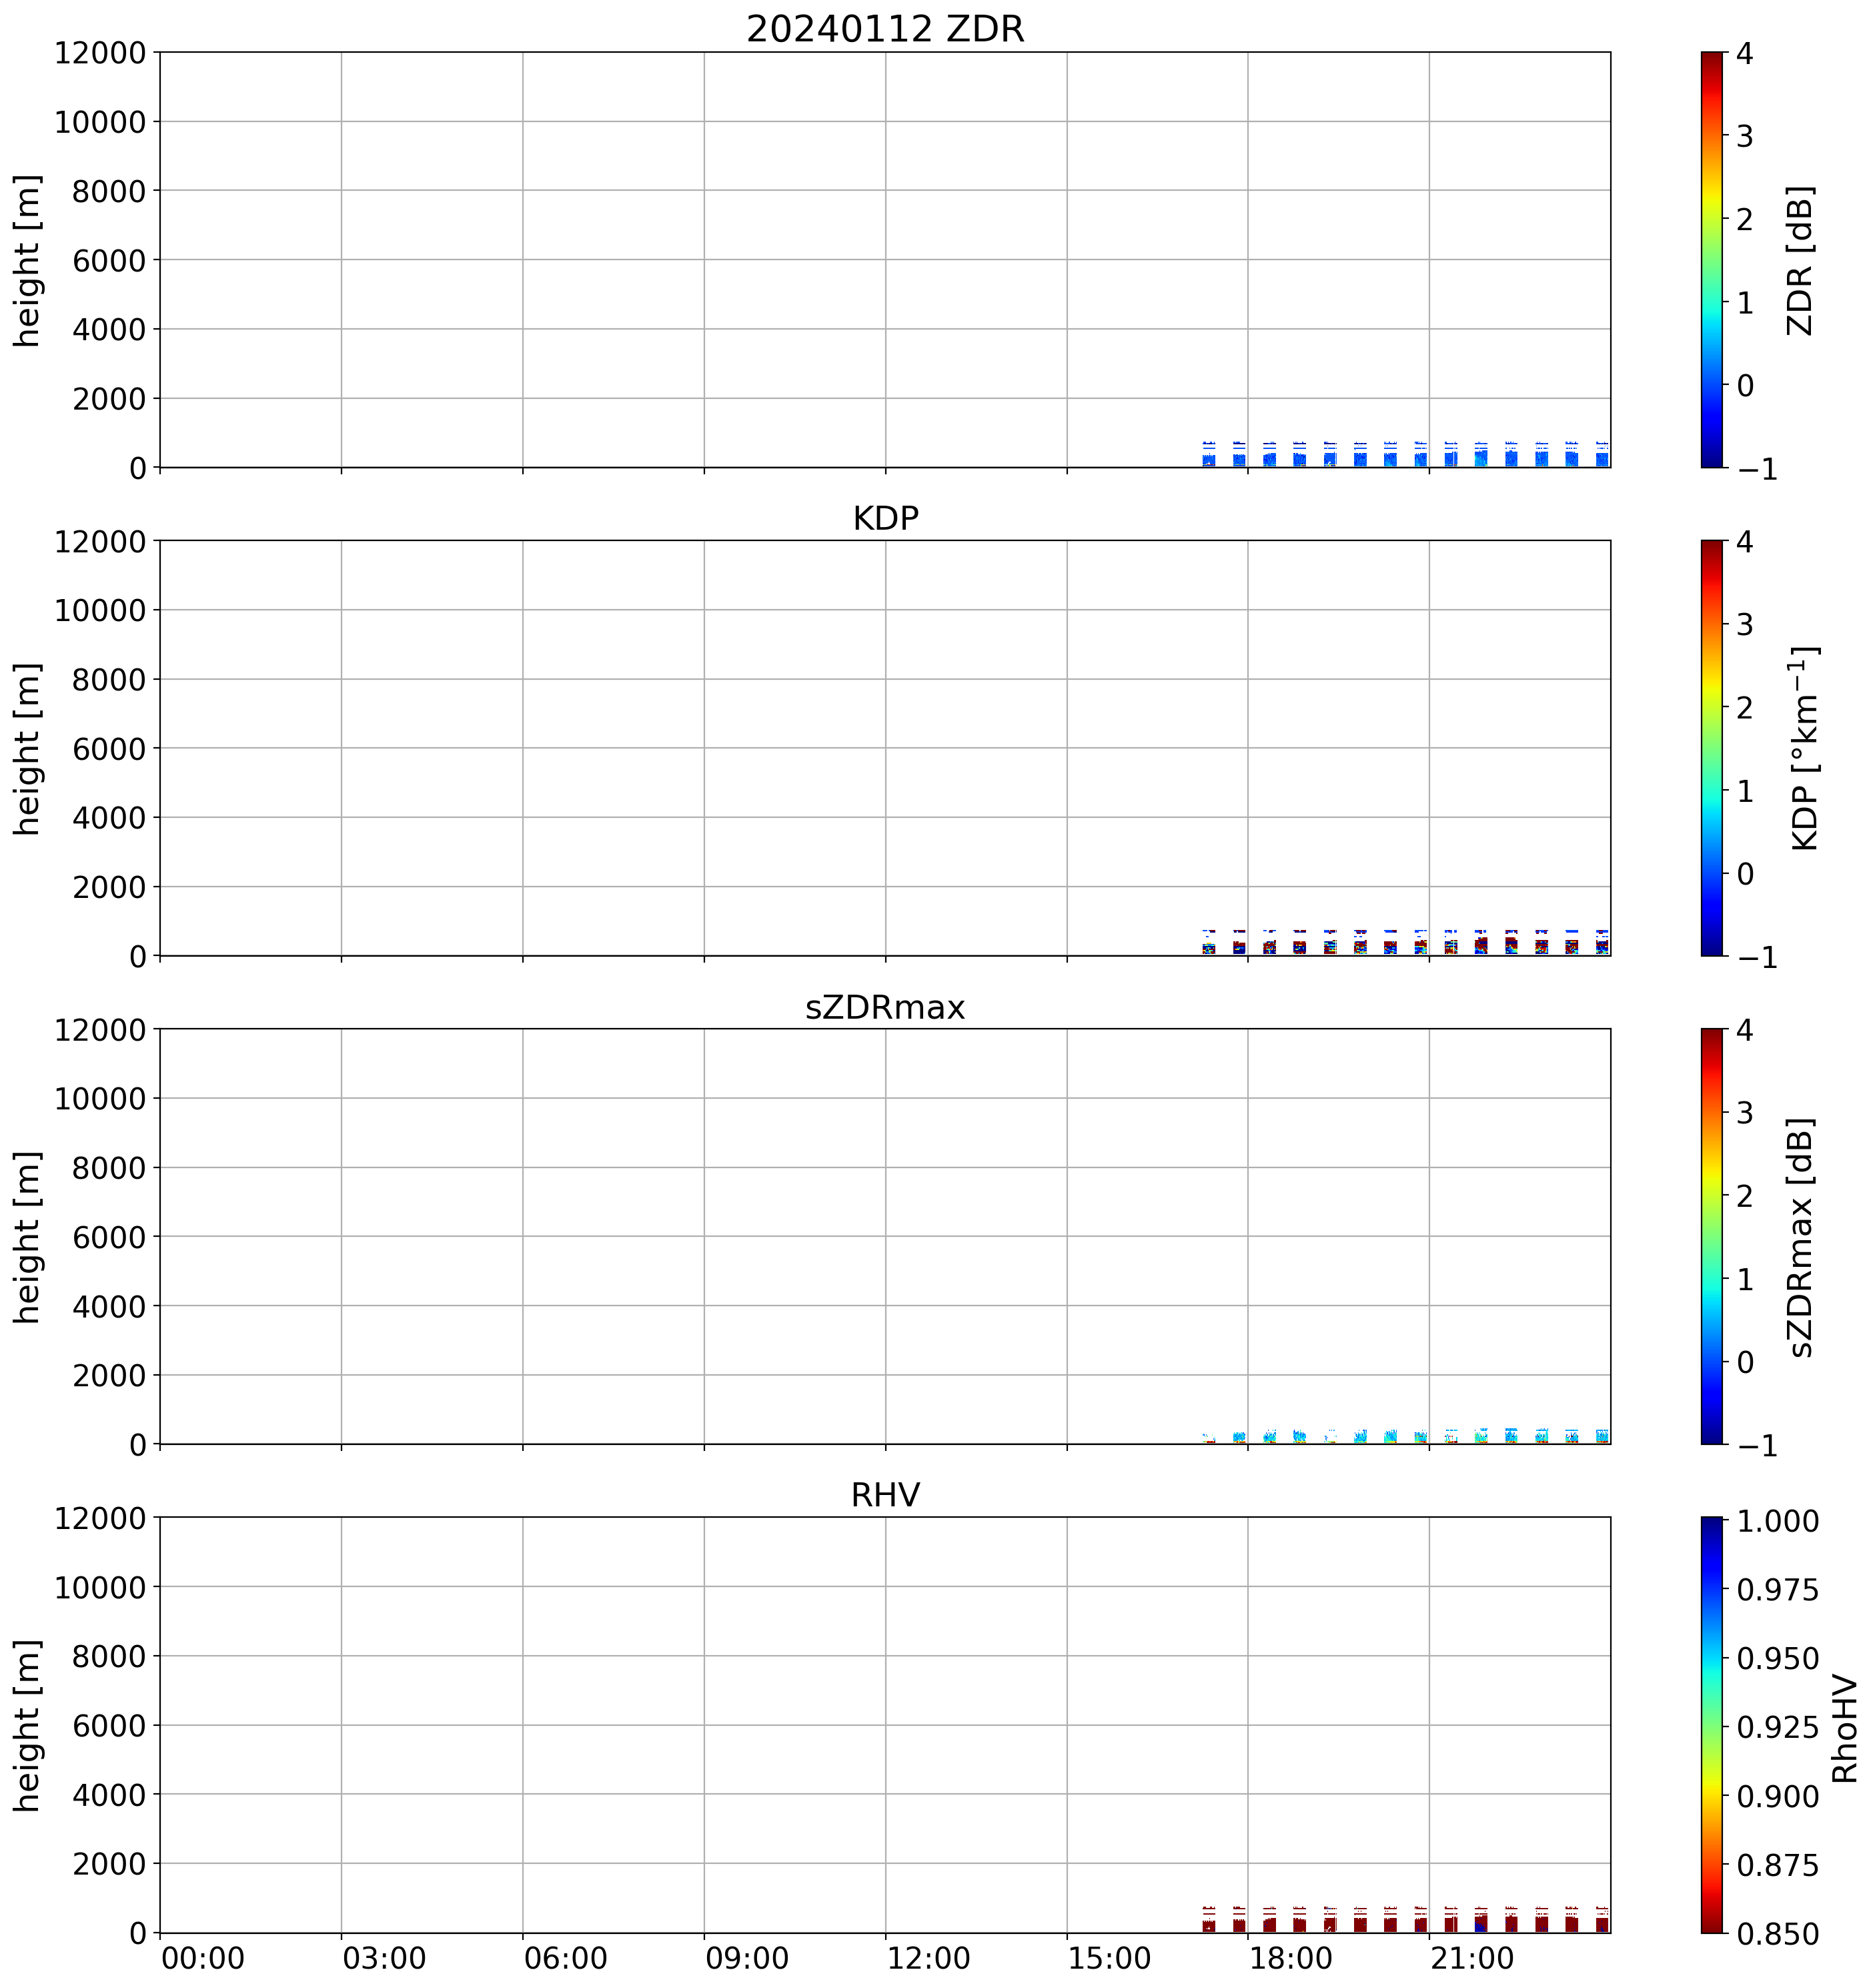Click the 00:00 time axis label
Image resolution: width=1873 pixels, height=1988 pixels.
tap(203, 1959)
